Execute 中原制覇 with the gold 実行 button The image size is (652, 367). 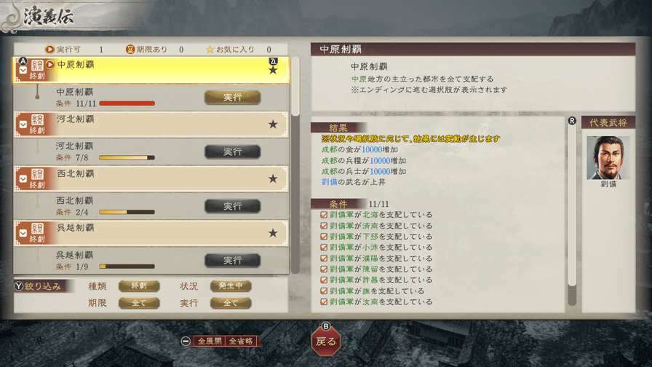point(232,98)
